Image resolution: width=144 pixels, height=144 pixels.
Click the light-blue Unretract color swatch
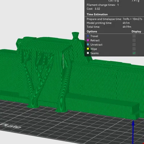click(x=88, y=45)
